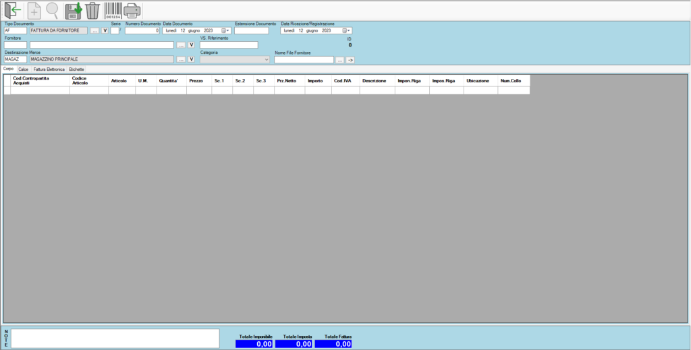This screenshot has width=691, height=350.
Task: Open the Data Documento calendar picker
Action: (225, 30)
